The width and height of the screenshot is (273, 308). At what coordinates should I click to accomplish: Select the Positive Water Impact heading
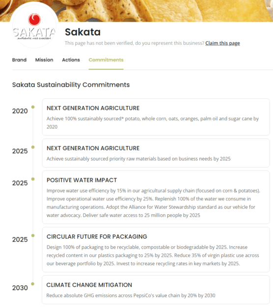82,180
